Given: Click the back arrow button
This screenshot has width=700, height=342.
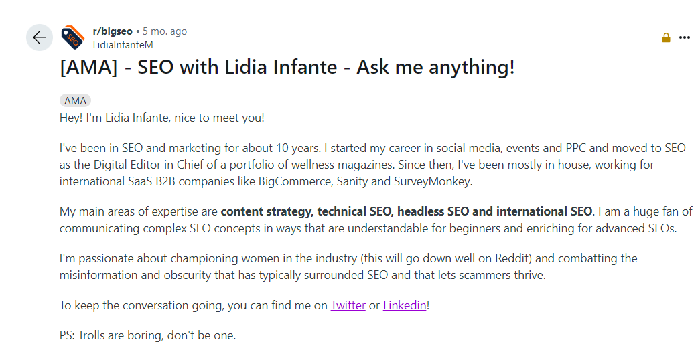Looking at the screenshot, I should (39, 37).
